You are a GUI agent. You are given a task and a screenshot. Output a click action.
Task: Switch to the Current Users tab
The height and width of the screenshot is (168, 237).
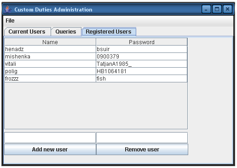[27, 32]
